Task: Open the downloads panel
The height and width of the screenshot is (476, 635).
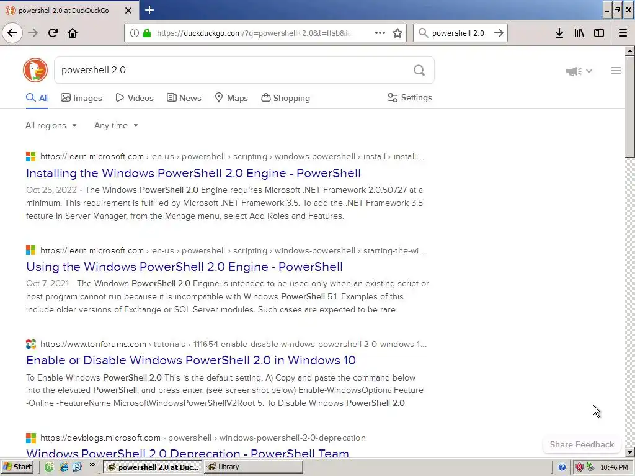Action: point(559,33)
